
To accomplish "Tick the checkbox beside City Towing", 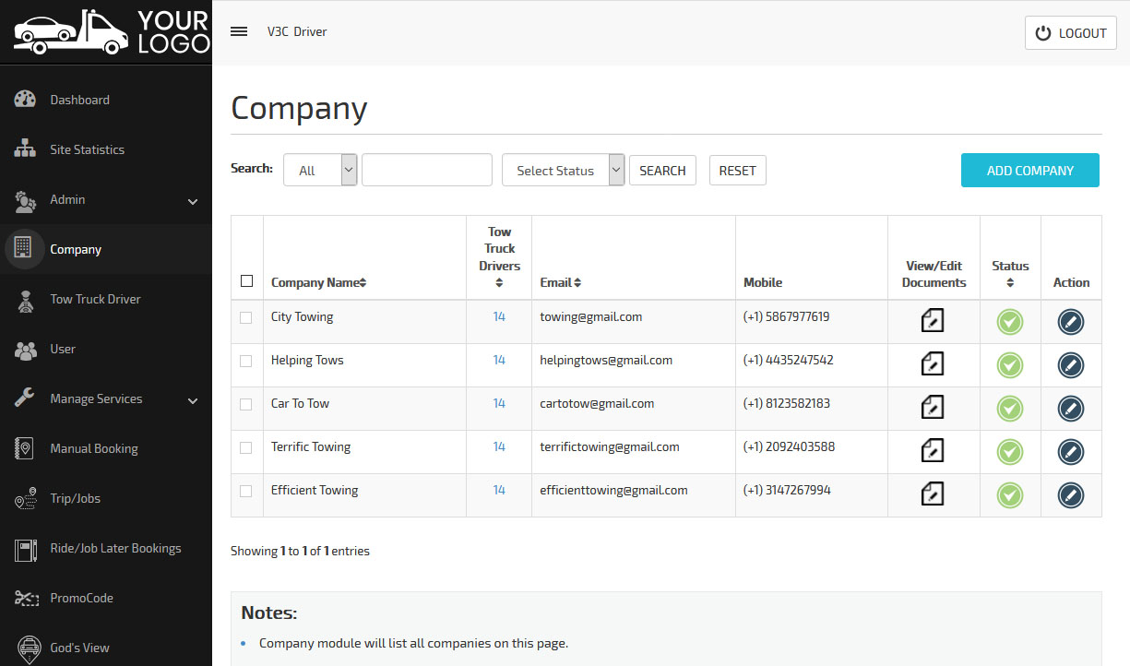I will [246, 317].
